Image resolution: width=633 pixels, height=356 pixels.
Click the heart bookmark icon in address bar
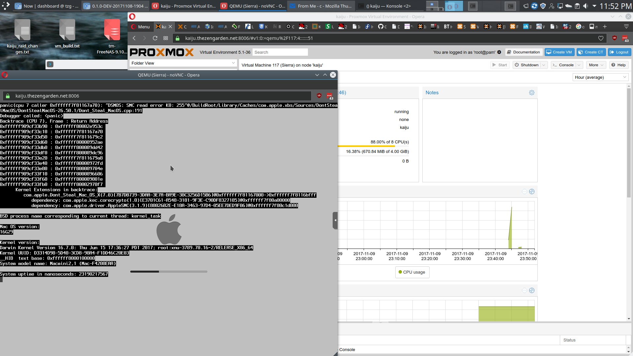click(x=601, y=38)
